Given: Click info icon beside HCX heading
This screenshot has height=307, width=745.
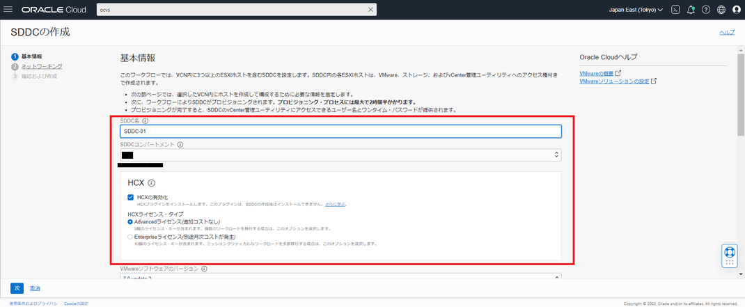Looking at the screenshot, I should 152,182.
